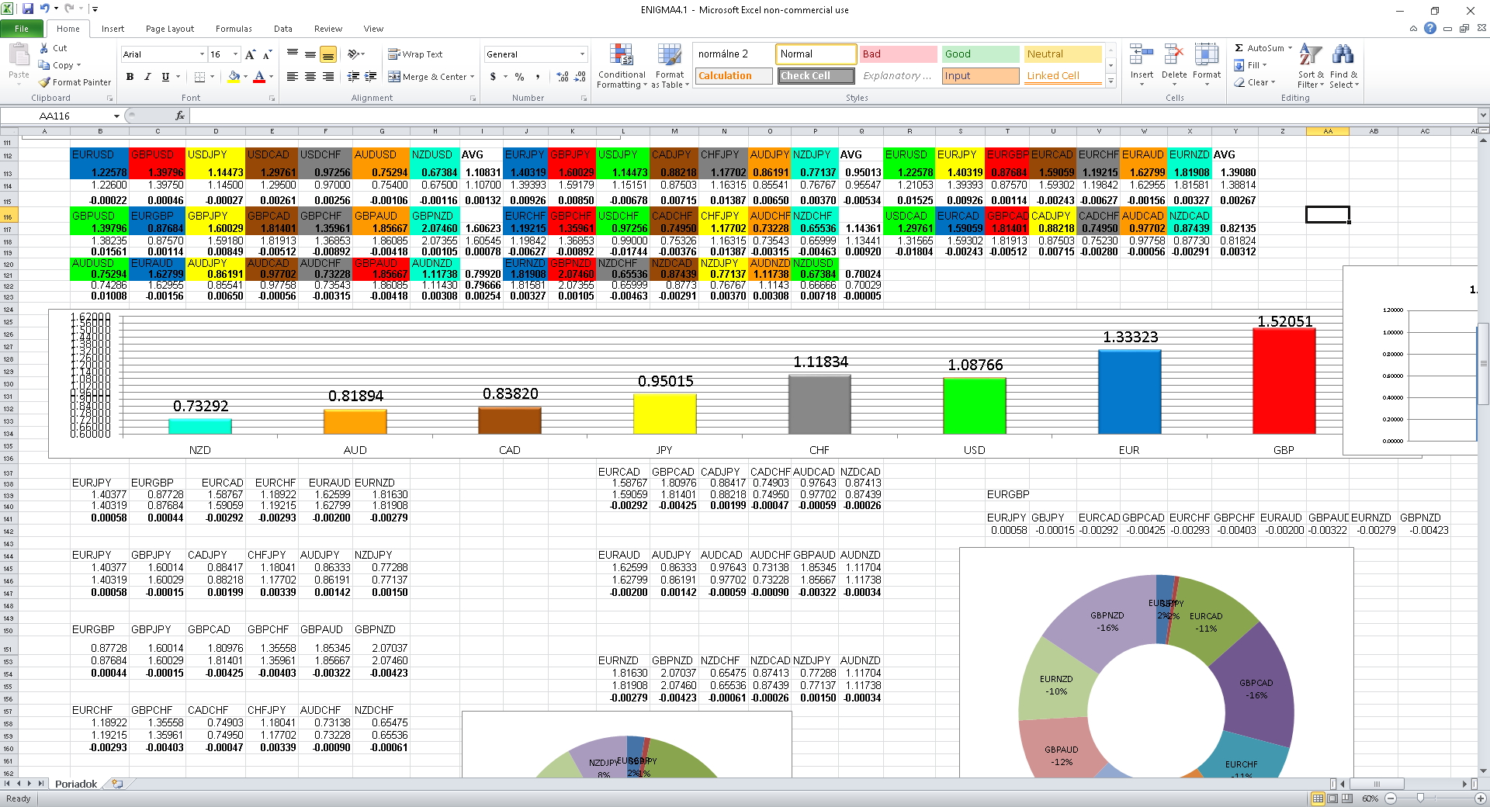Image resolution: width=1490 pixels, height=807 pixels.
Task: Expand the Merge & Center dropdown arrow
Action: 473,77
